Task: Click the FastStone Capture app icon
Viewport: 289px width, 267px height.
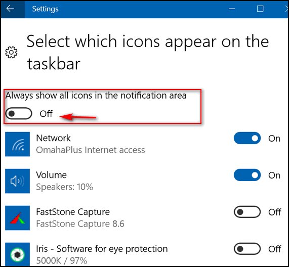Action: tap(18, 218)
